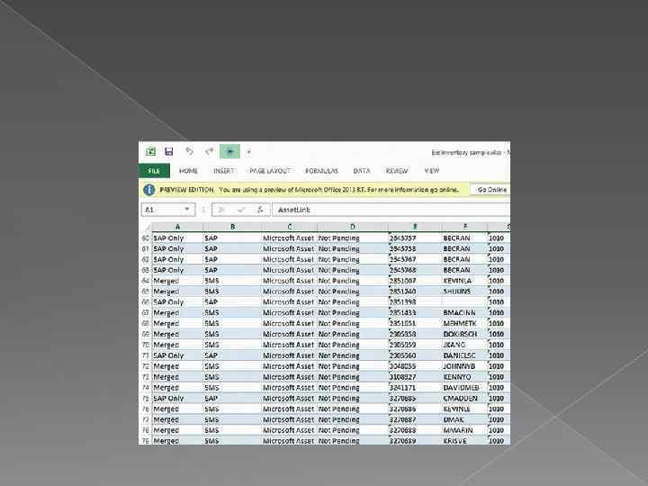Click the preview edition info icon
The height and width of the screenshot is (486, 648).
click(x=148, y=190)
